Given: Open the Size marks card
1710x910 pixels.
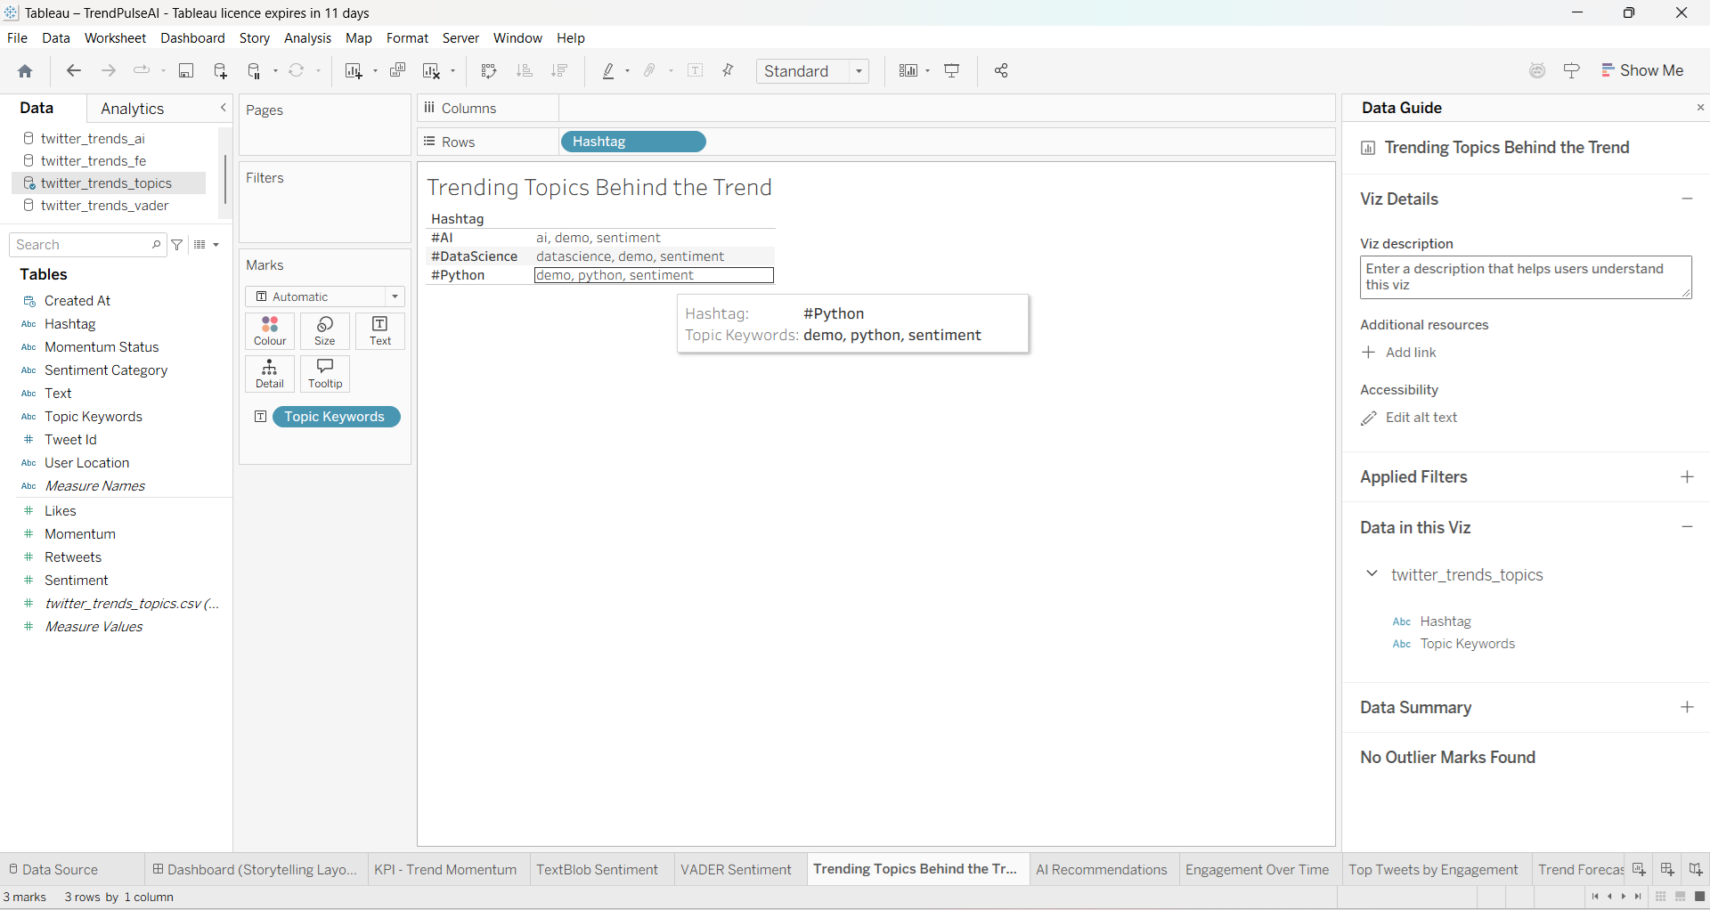Looking at the screenshot, I should click(x=325, y=331).
